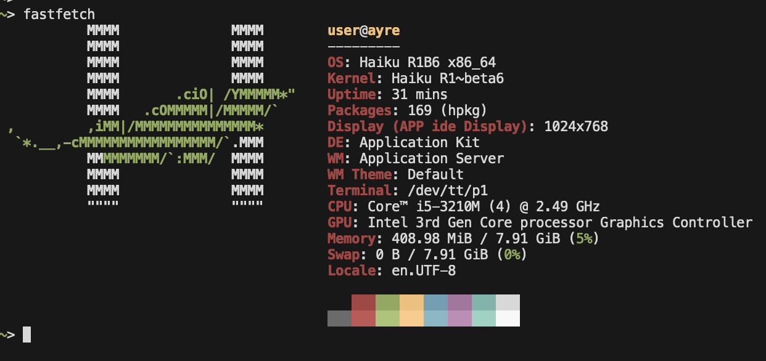Click the user@ayre title text
Image resolution: width=766 pixels, height=361 pixels.
tap(363, 30)
